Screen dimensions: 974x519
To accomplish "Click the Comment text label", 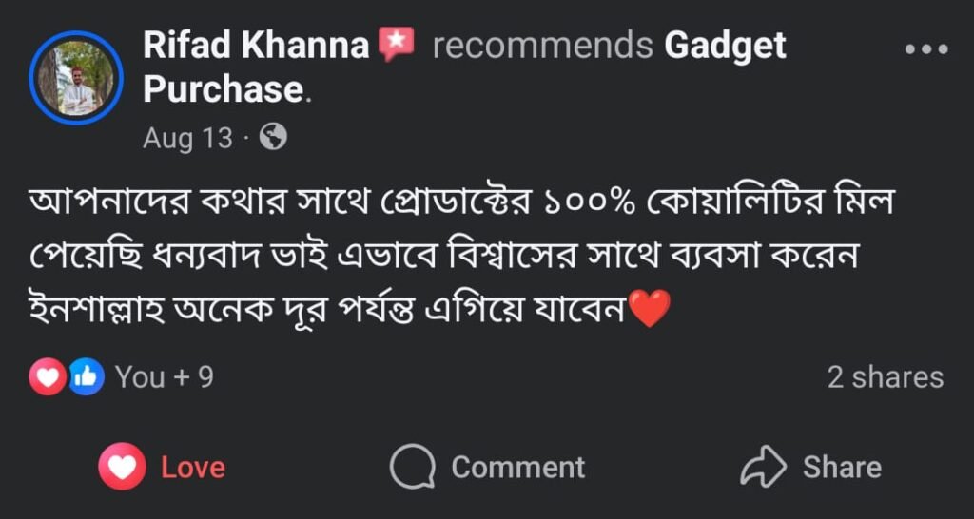I will click(x=517, y=468).
